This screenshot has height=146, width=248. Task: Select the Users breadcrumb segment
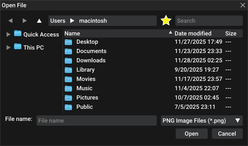[58, 21]
